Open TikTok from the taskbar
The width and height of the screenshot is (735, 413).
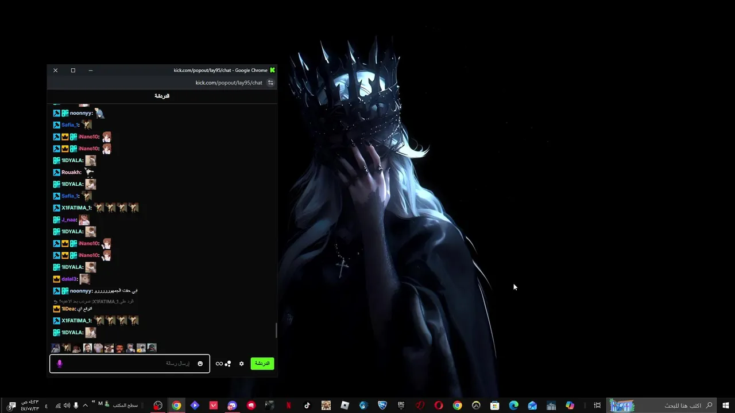coord(307,406)
